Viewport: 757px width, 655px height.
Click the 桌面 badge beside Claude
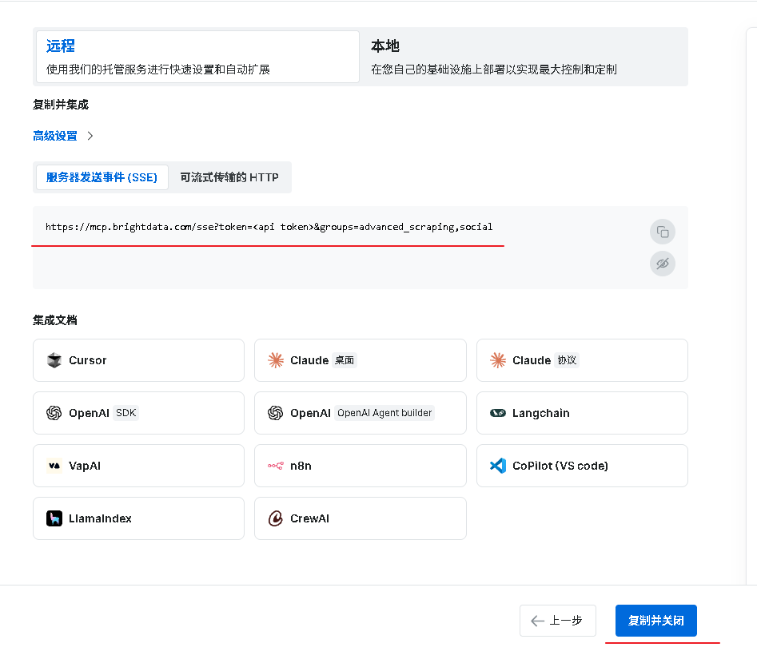[345, 360]
